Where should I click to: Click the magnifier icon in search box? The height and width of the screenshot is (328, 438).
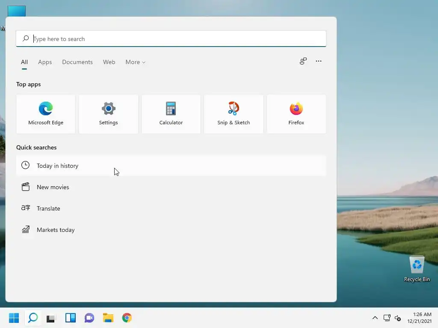26,38
